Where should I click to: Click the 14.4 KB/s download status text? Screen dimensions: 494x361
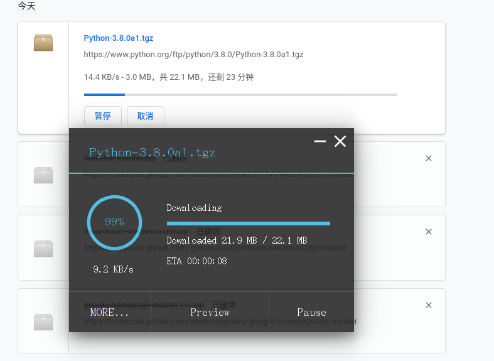click(x=169, y=77)
